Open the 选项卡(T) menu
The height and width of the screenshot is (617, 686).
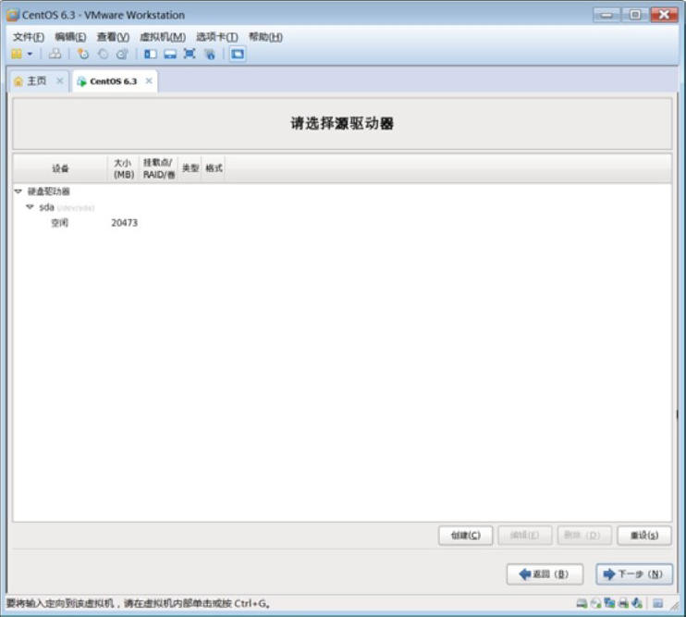[x=217, y=37]
